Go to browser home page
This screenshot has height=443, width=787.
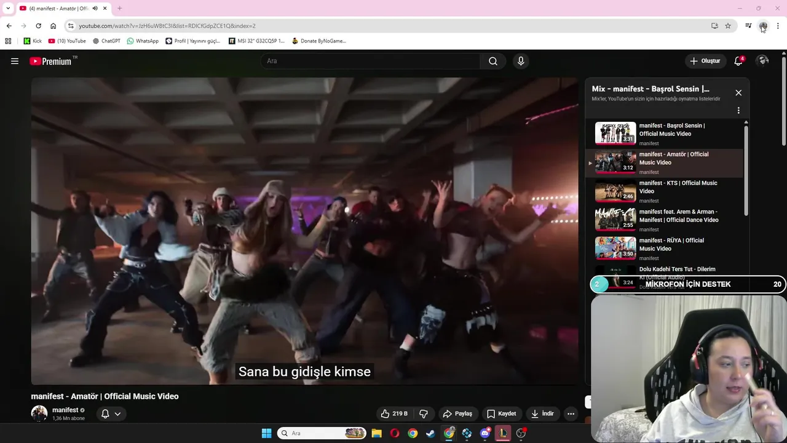(53, 26)
